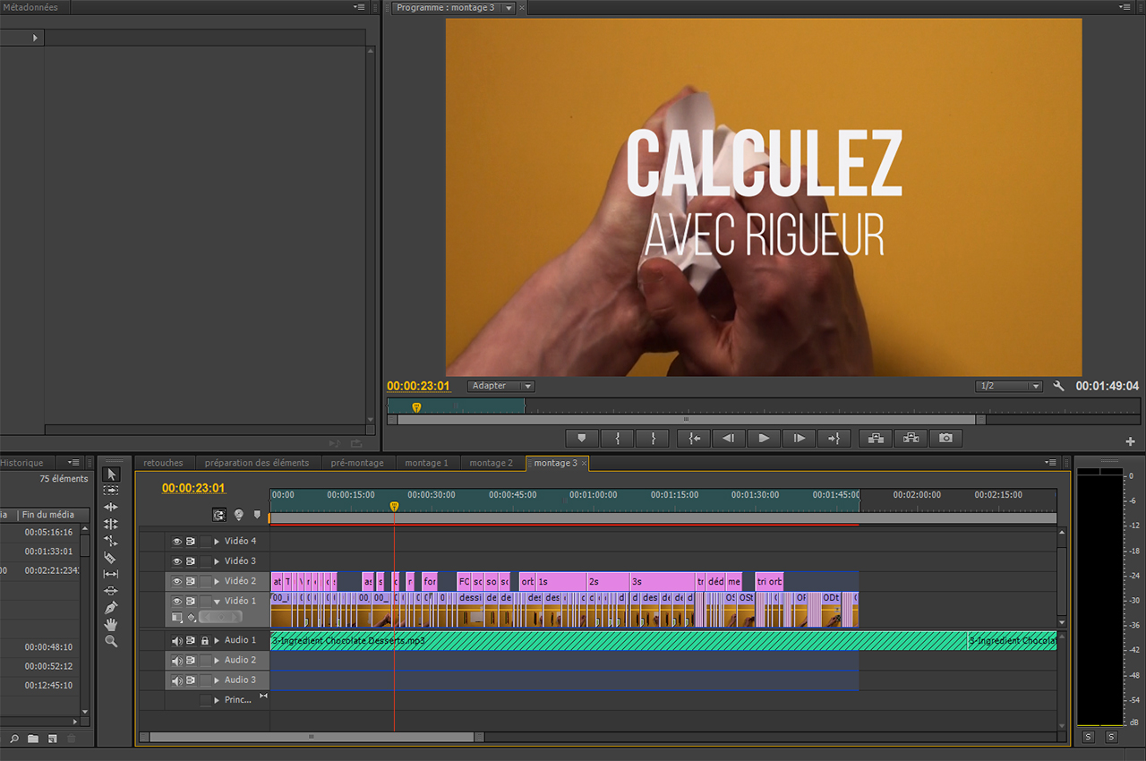Screen dimensions: 1146x761
Task: Unlock the Audio 1 track lock
Action: [205, 641]
